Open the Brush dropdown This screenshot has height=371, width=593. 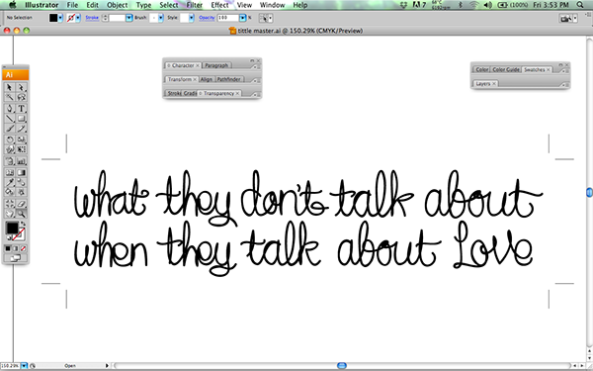[161, 18]
